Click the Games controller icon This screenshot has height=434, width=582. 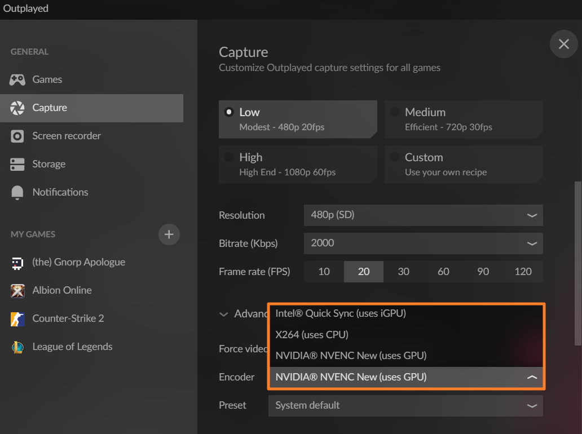[x=17, y=79]
